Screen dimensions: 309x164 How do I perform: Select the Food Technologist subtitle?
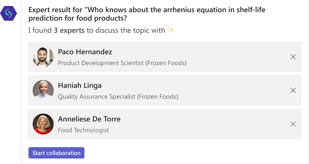click(83, 130)
